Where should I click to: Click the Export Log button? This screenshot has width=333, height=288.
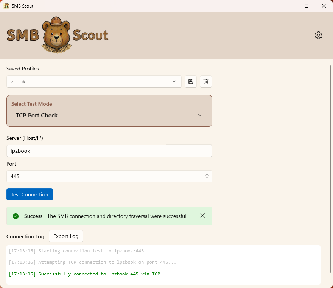(x=66, y=236)
